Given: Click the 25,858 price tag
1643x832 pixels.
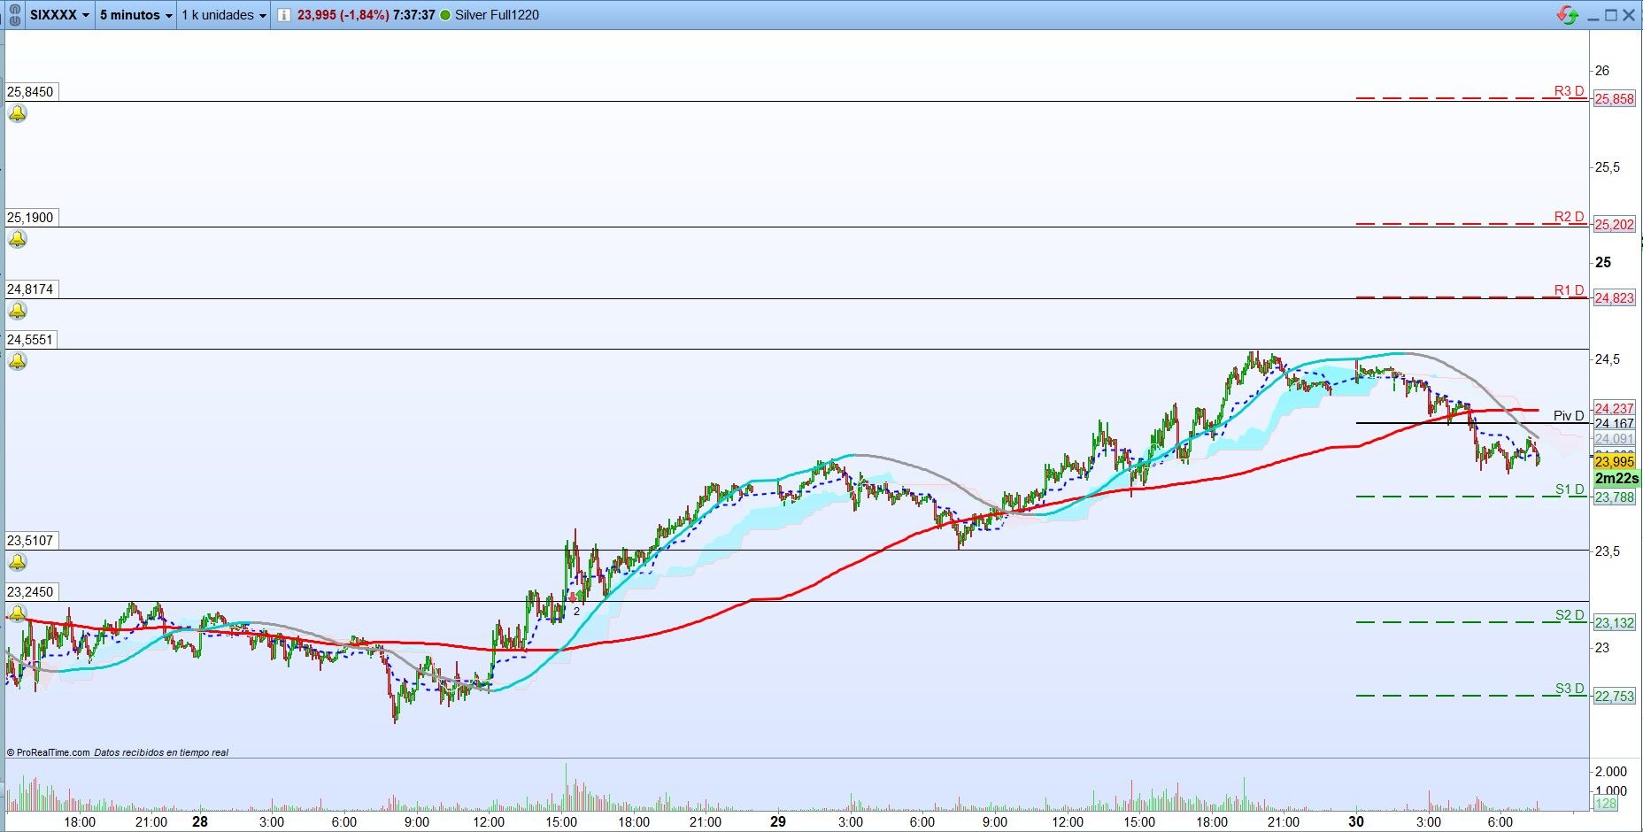Looking at the screenshot, I should tap(1614, 99).
